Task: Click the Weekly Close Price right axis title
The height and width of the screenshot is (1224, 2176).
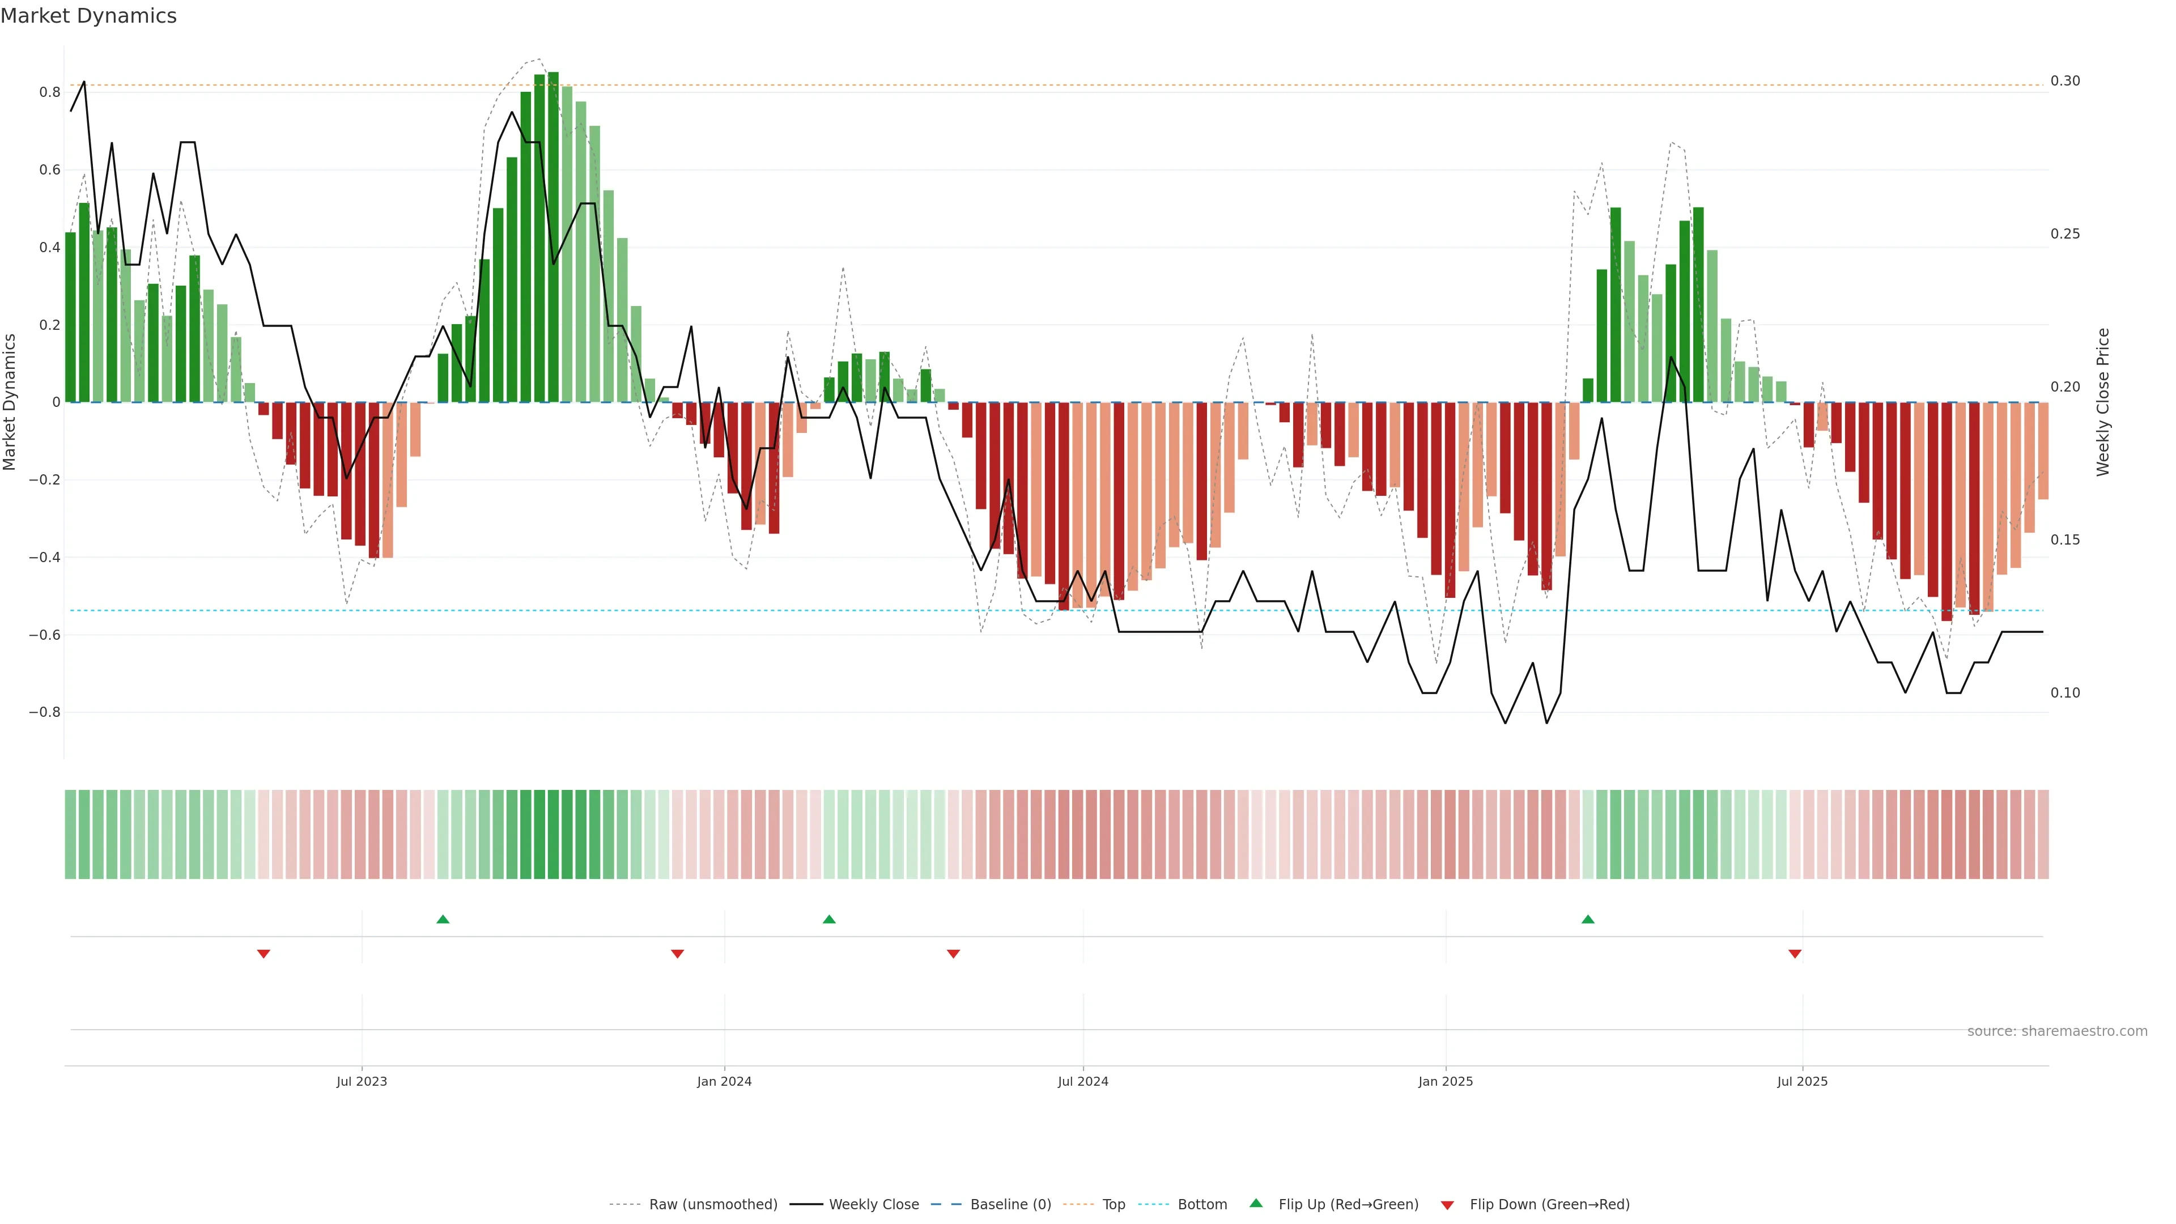Action: (x=2103, y=402)
